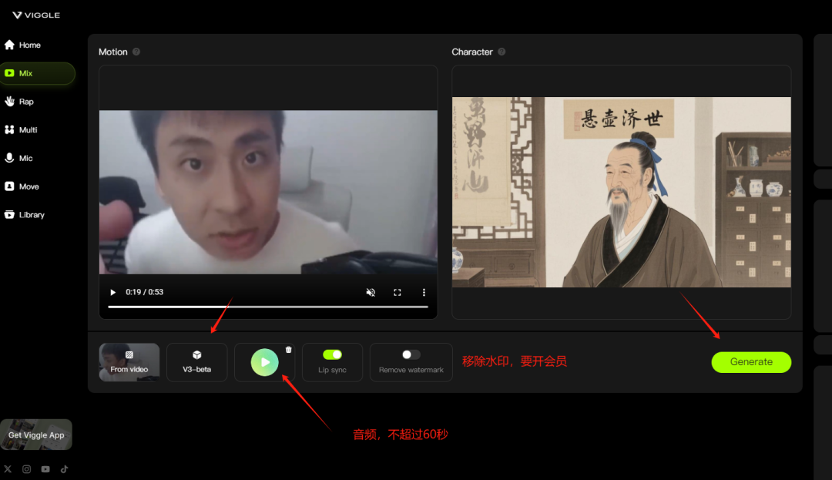
Task: Open the V3-beta model selector
Action: tap(197, 362)
